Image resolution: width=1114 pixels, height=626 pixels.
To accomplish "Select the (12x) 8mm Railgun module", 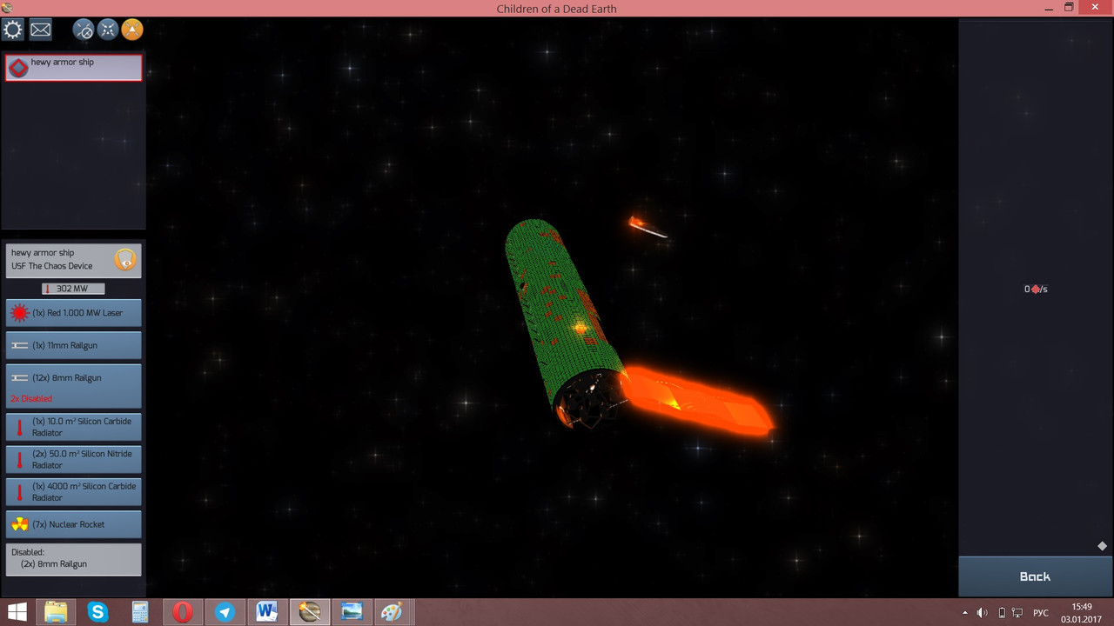I will (x=73, y=386).
